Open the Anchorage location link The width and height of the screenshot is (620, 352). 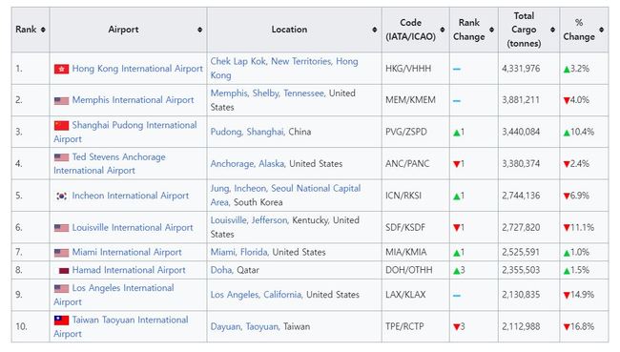click(233, 163)
